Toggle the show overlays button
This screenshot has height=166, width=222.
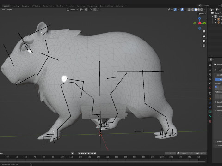[182, 10]
